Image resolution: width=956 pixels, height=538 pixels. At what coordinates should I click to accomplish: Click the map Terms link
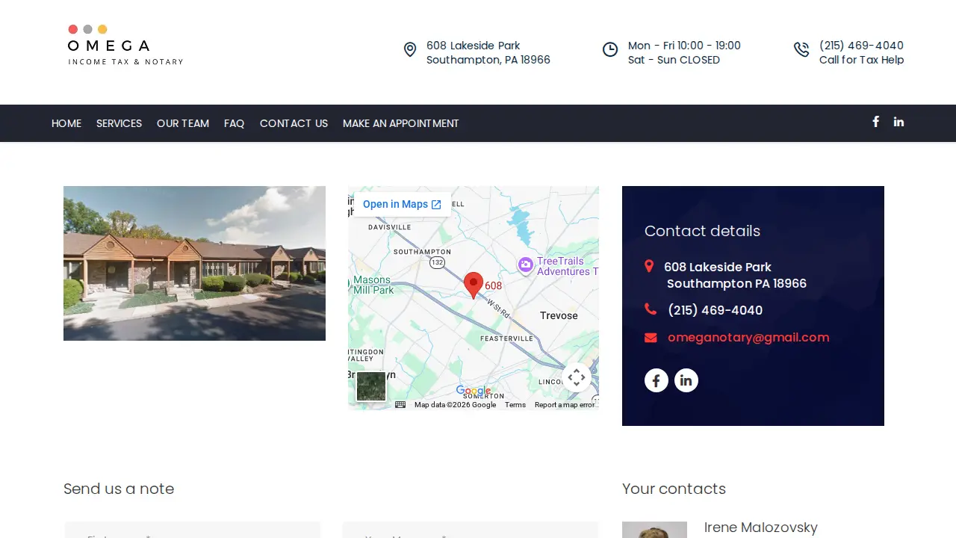(515, 405)
